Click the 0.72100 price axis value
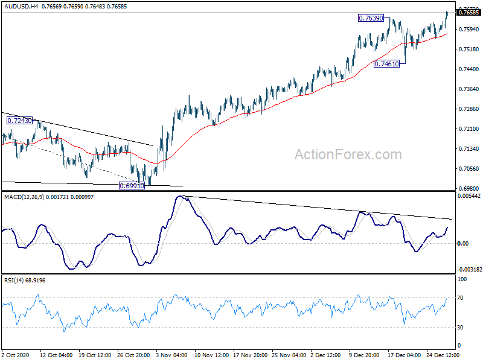This screenshot has width=483, height=362. pos(469,129)
